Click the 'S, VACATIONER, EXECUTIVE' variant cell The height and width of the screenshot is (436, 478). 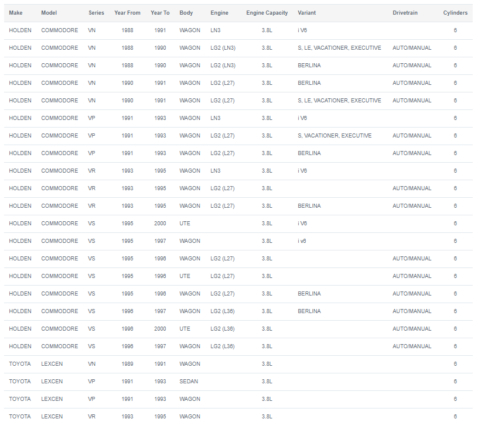point(334,136)
